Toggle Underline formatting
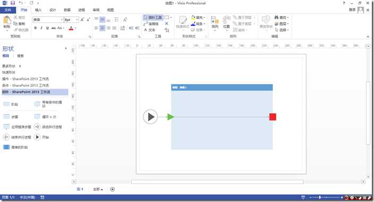This screenshot has height=202, width=374. pyautogui.click(x=47, y=28)
